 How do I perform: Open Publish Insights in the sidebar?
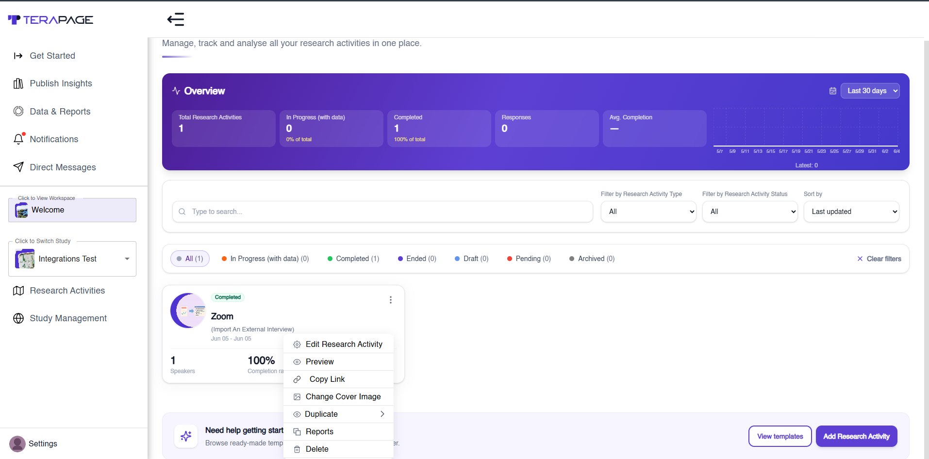[61, 83]
